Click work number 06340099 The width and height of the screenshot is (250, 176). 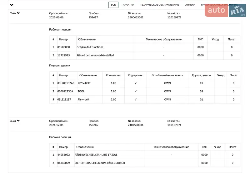(x=63, y=163)
